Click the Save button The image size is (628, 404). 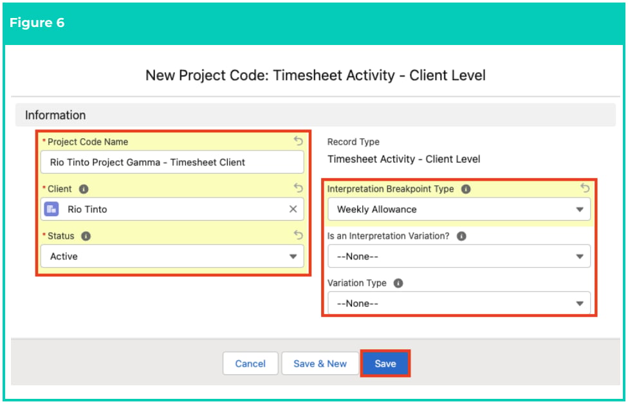click(x=385, y=363)
